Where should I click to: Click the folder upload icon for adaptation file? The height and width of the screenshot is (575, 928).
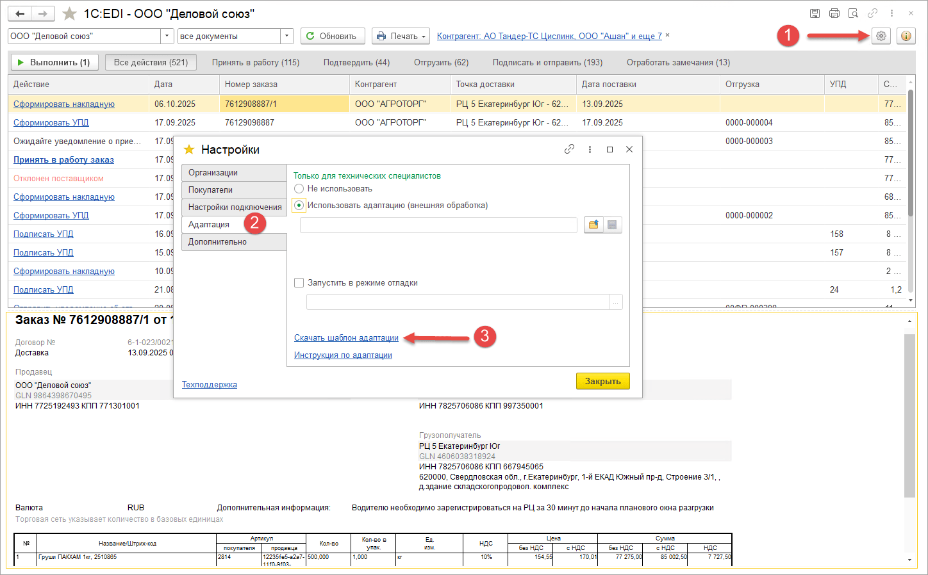(593, 225)
